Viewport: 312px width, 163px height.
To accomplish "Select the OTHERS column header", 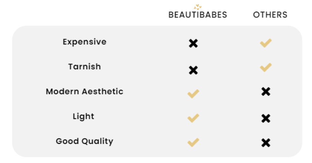I will coord(270,15).
